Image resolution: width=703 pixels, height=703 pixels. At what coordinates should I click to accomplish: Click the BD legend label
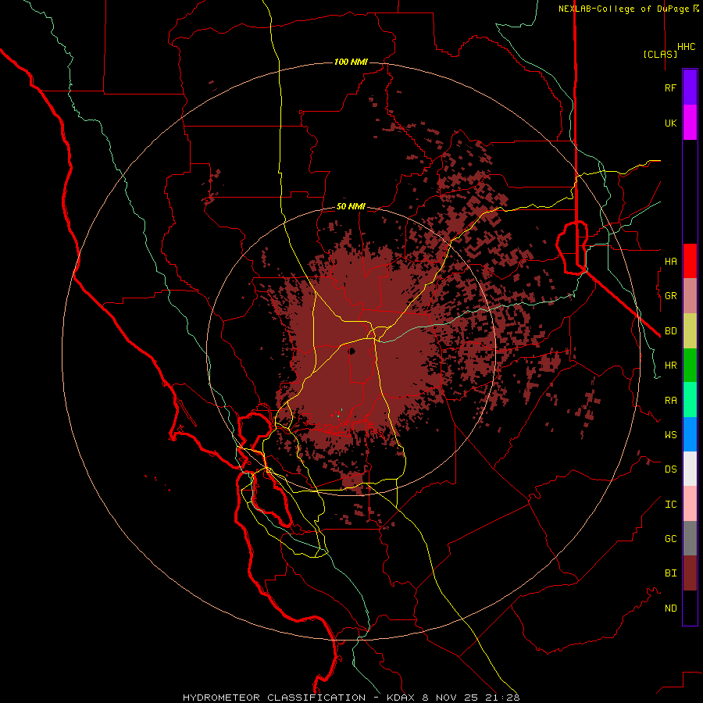pos(670,330)
